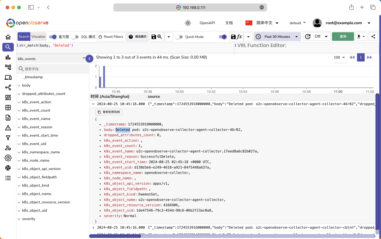Open the 文档 docs link
Screen dimensions: 381x239
tap(229, 23)
